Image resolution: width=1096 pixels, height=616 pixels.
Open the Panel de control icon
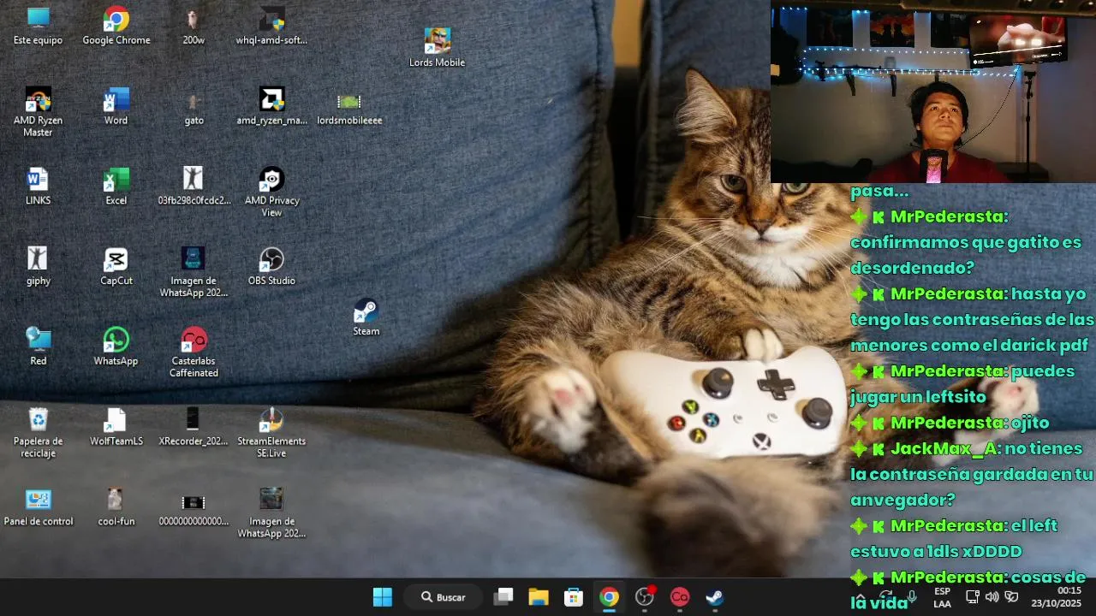pos(38,507)
